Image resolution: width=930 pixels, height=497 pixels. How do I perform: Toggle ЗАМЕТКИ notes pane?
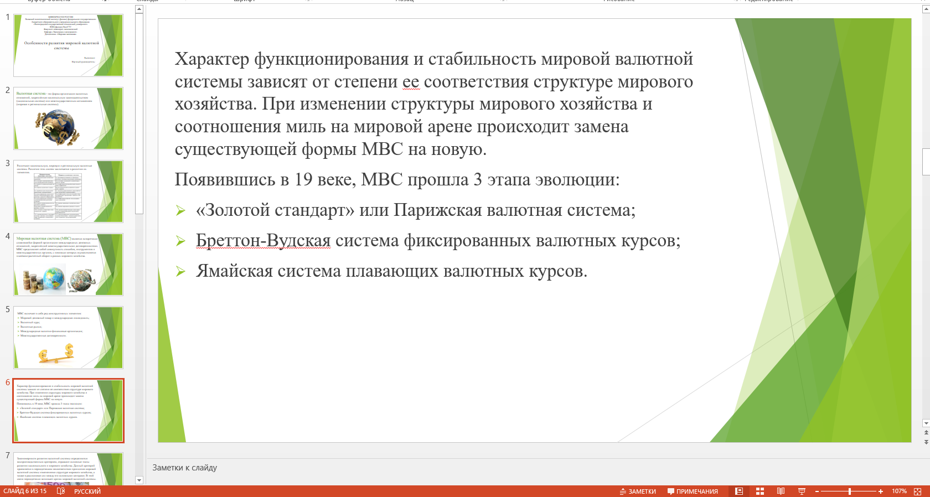(638, 491)
